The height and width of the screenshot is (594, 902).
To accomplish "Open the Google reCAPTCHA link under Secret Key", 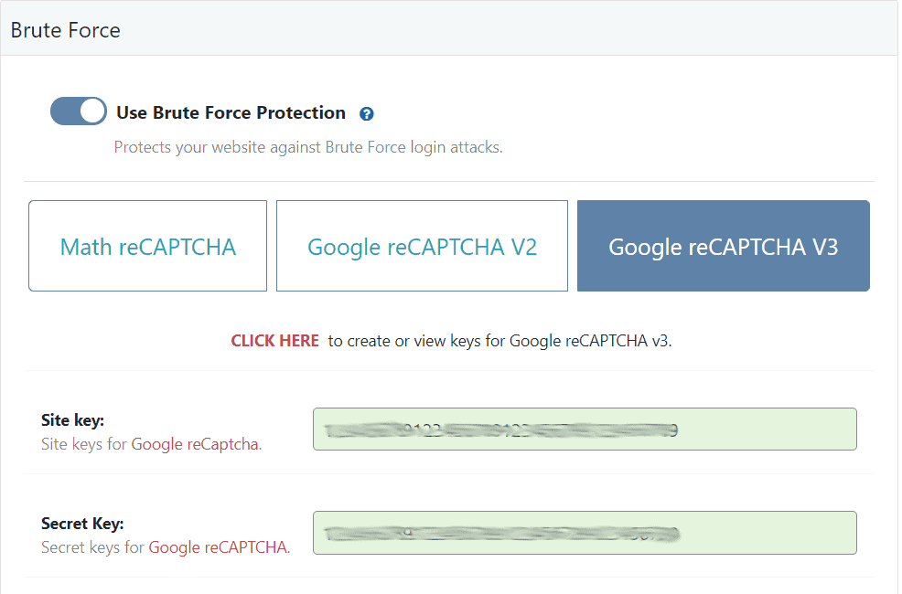I will tap(218, 547).
